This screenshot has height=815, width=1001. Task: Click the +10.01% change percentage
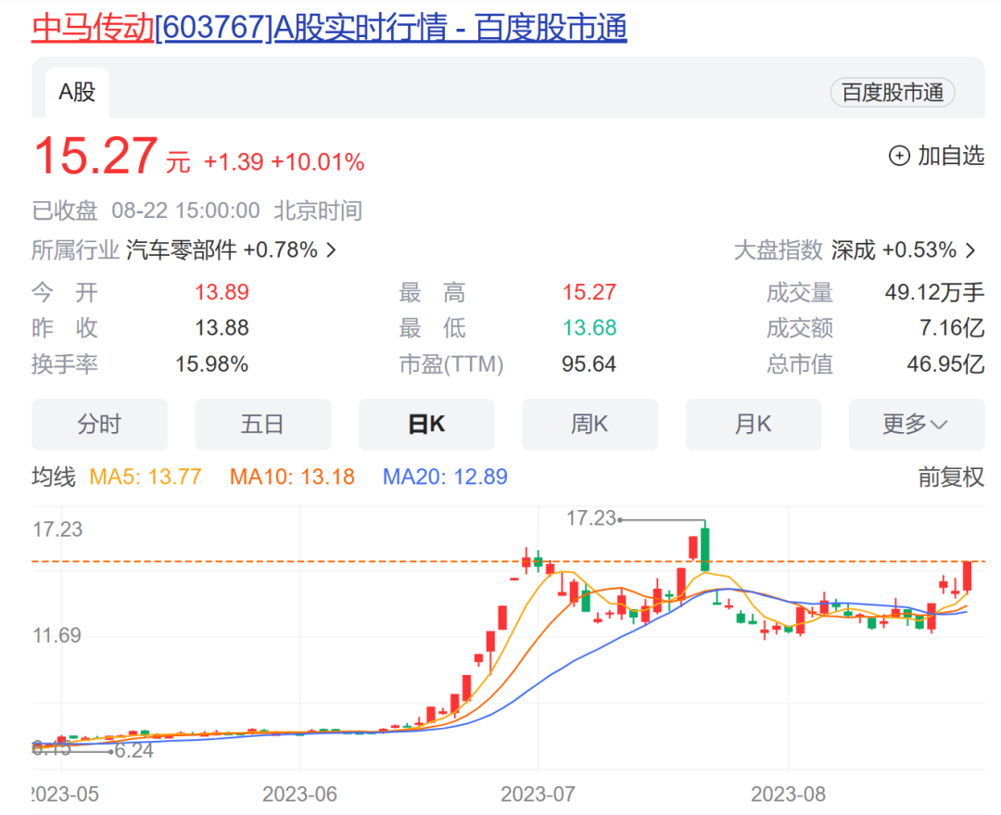pyautogui.click(x=318, y=162)
